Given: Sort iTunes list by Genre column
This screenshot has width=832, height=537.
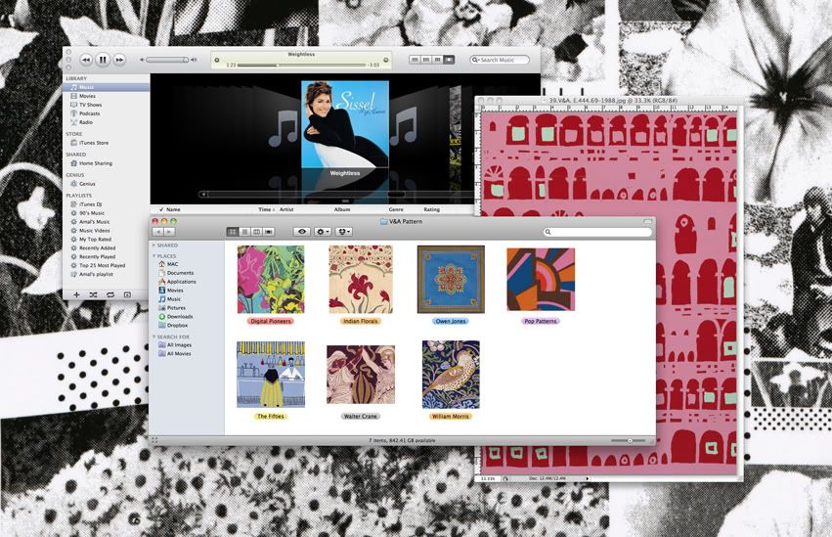Looking at the screenshot, I should pyautogui.click(x=396, y=209).
